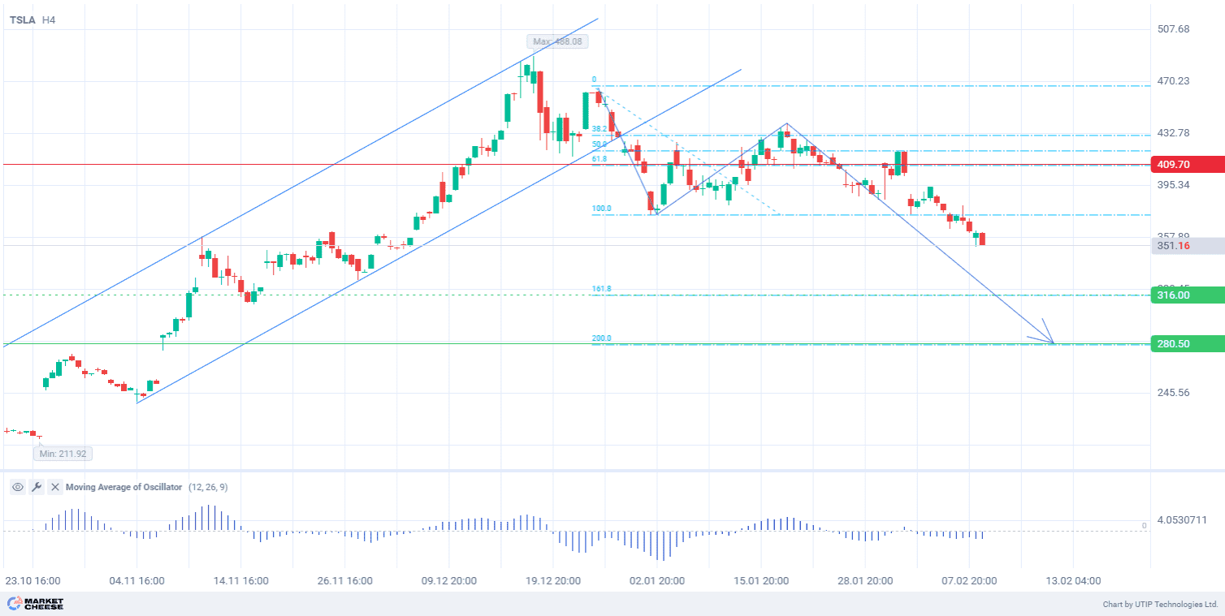Click the 507.68 price axis value

pos(1173,29)
